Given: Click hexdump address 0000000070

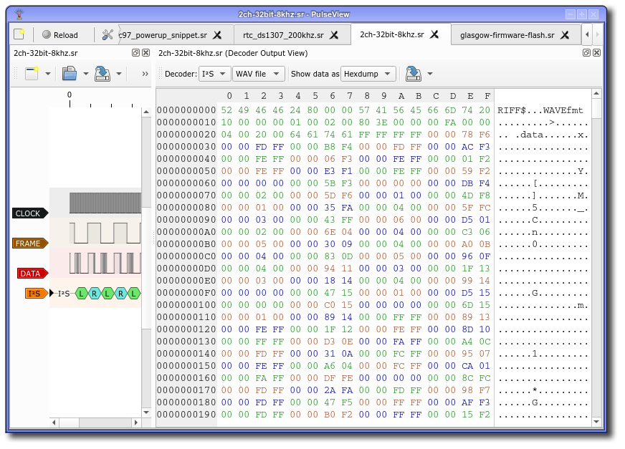Looking at the screenshot, I should 186,195.
